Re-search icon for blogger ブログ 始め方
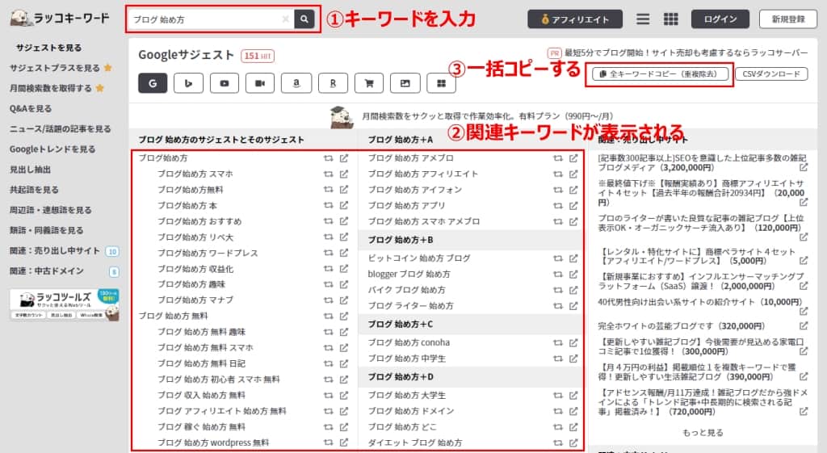Image resolution: width=827 pixels, height=453 pixels. tap(557, 275)
